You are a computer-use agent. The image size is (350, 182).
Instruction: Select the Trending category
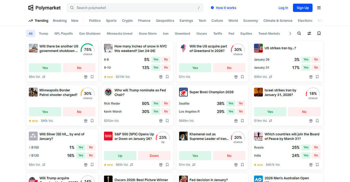tap(38, 21)
